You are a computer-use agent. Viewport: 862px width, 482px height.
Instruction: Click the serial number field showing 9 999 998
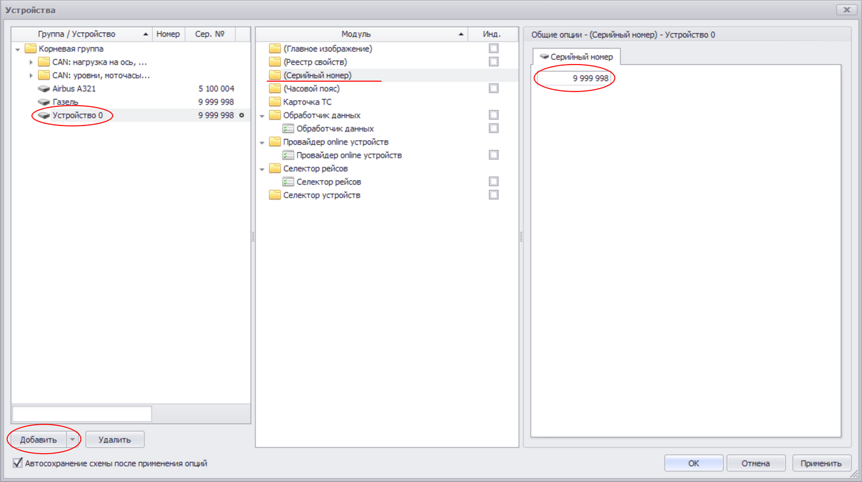574,79
